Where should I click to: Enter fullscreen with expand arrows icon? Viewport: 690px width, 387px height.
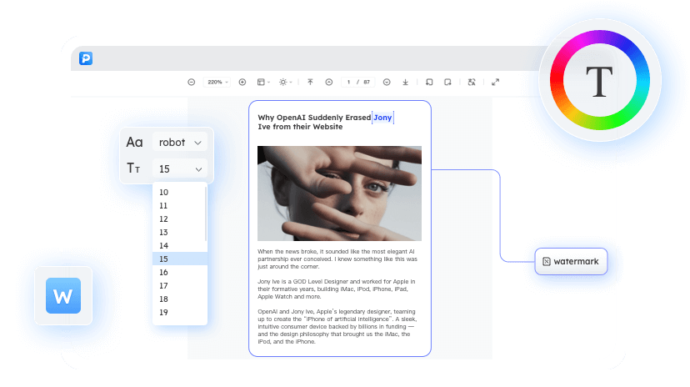click(496, 82)
